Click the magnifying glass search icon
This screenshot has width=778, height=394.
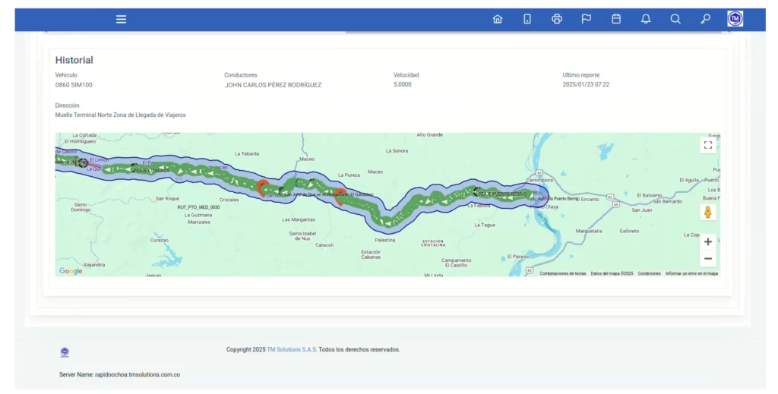675,19
